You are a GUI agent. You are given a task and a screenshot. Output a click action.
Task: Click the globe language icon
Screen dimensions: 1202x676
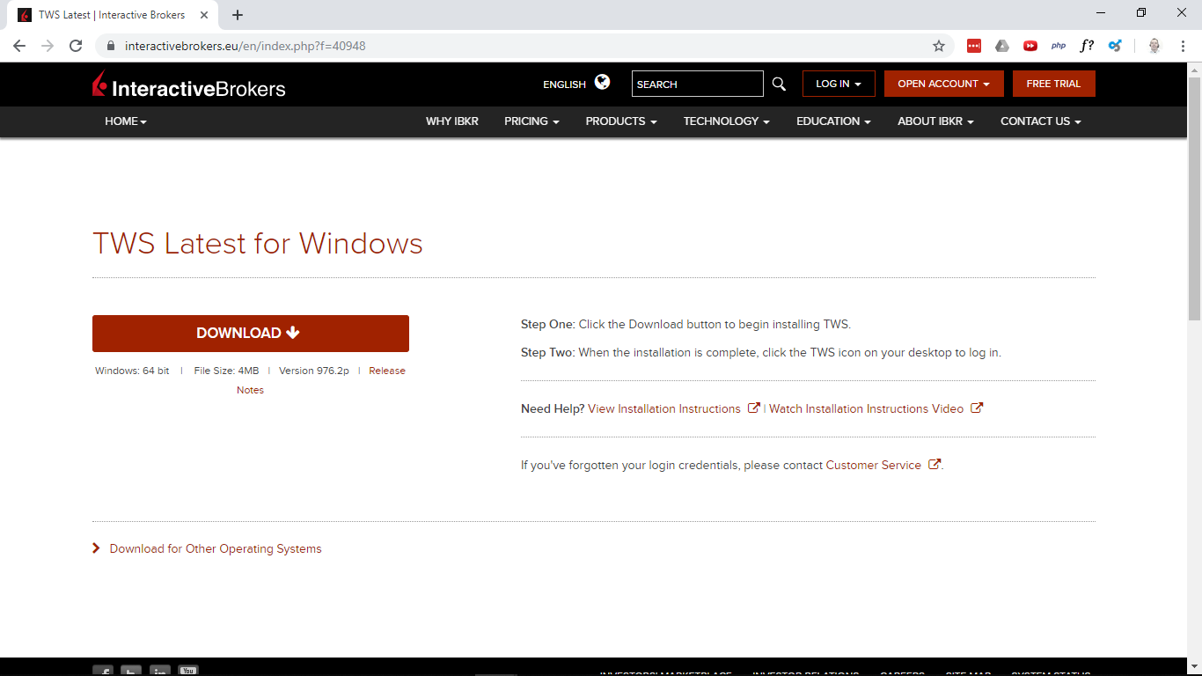pyautogui.click(x=602, y=82)
